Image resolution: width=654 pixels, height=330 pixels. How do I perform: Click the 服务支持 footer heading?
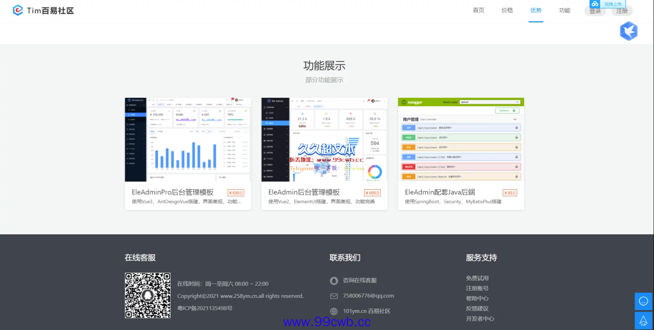[481, 258]
